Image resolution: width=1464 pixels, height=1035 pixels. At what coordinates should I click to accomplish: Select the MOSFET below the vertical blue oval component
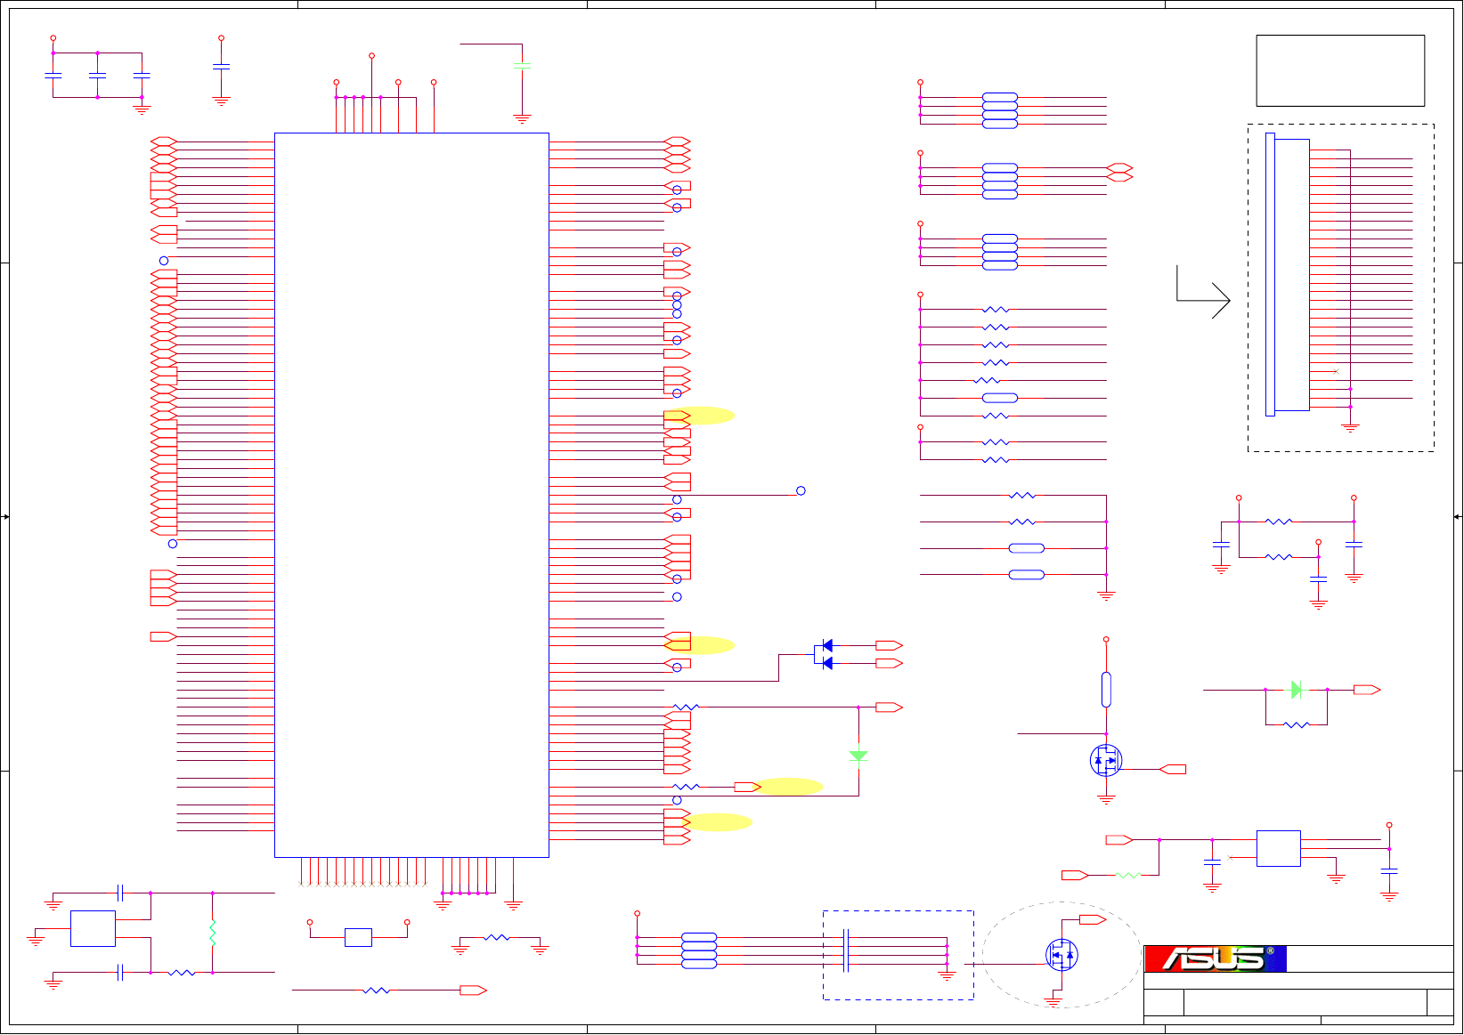coord(1106,760)
